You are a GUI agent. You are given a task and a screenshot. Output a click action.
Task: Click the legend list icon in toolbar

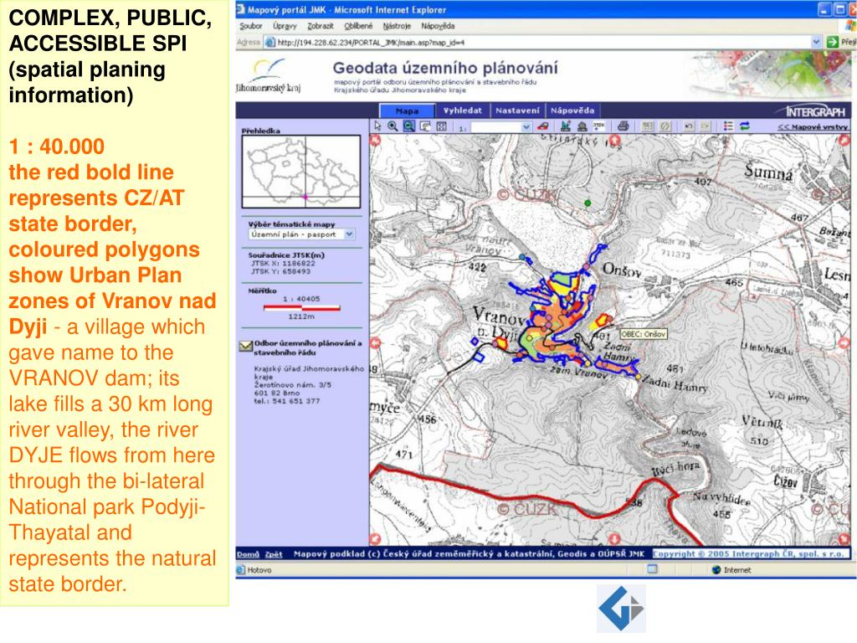(728, 126)
